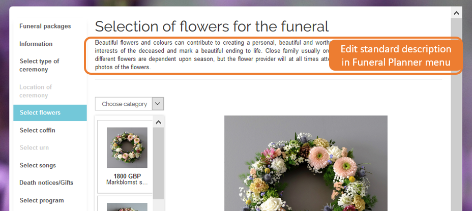
Task: Click the main page vertical scrollbar
Action: click(456, 114)
